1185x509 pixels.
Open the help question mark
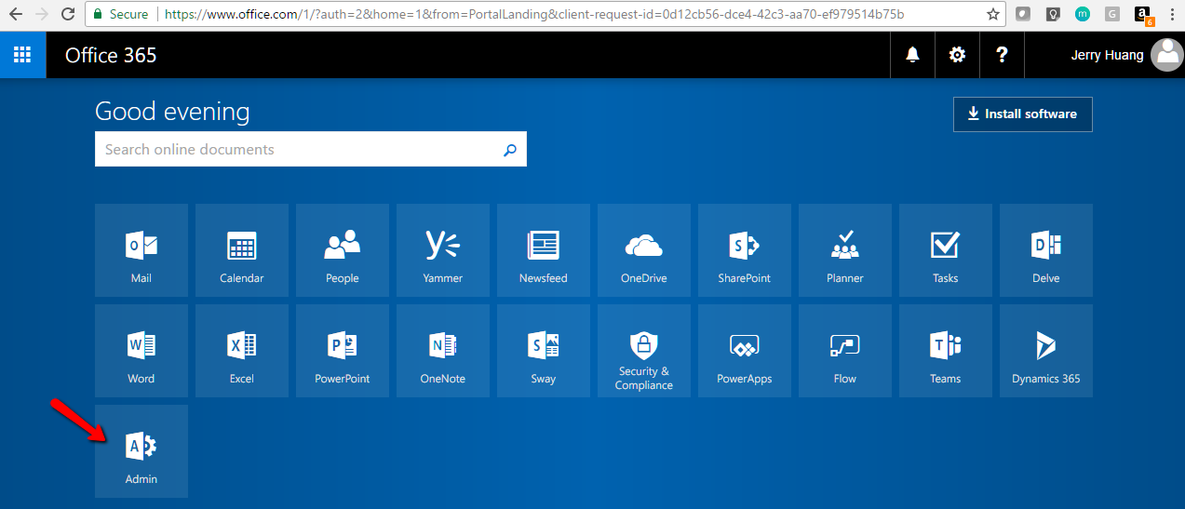pyautogui.click(x=1002, y=55)
